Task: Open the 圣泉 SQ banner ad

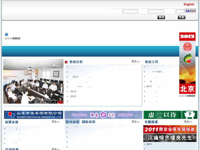Action: (x=103, y=115)
